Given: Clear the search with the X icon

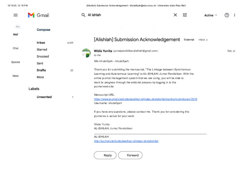Looking at the screenshot, I should 175,15.
